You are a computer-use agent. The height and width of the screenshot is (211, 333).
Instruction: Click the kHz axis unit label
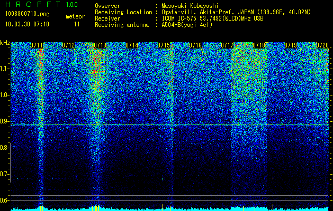tap(5, 43)
